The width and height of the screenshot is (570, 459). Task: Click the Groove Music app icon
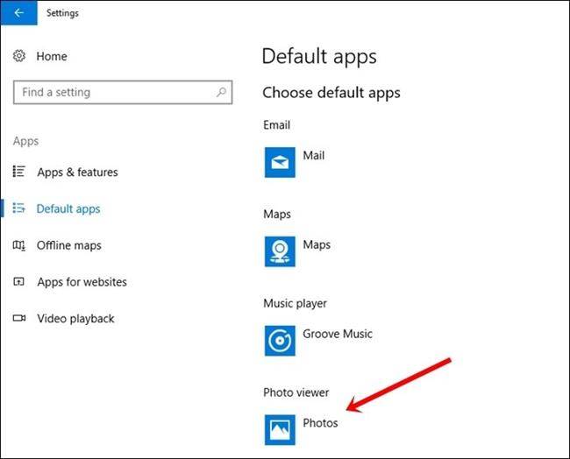(280, 341)
